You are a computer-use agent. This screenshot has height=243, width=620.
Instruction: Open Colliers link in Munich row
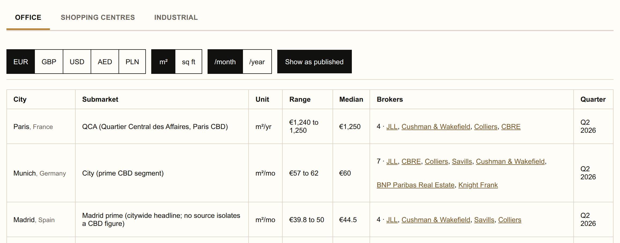(x=436, y=161)
